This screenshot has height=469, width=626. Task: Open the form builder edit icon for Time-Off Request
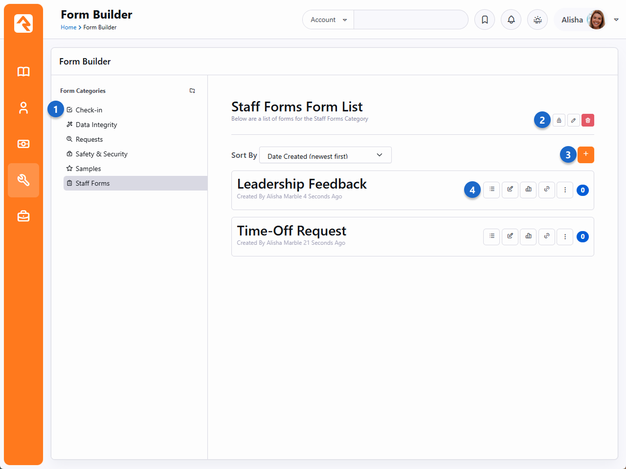510,236
